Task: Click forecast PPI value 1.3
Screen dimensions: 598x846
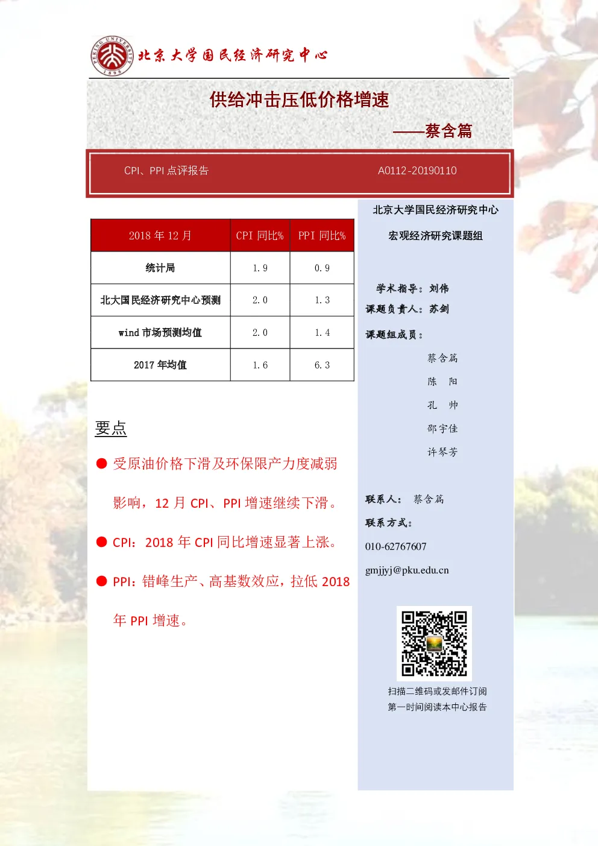Action: point(322,300)
